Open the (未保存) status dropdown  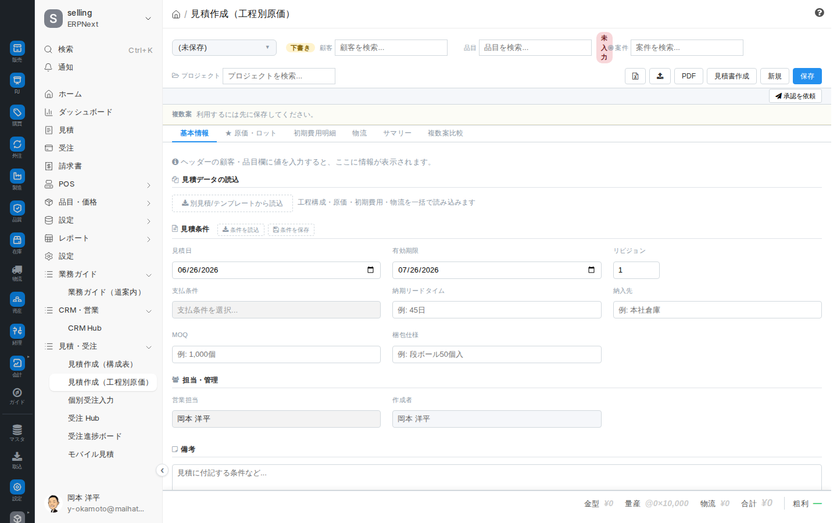(224, 48)
